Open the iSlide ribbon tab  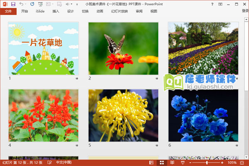(40, 11)
